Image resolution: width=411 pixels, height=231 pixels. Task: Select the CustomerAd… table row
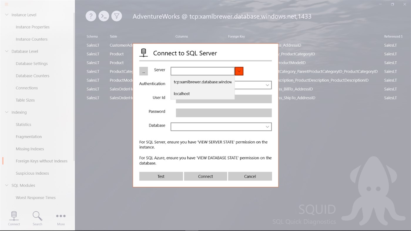click(121, 45)
